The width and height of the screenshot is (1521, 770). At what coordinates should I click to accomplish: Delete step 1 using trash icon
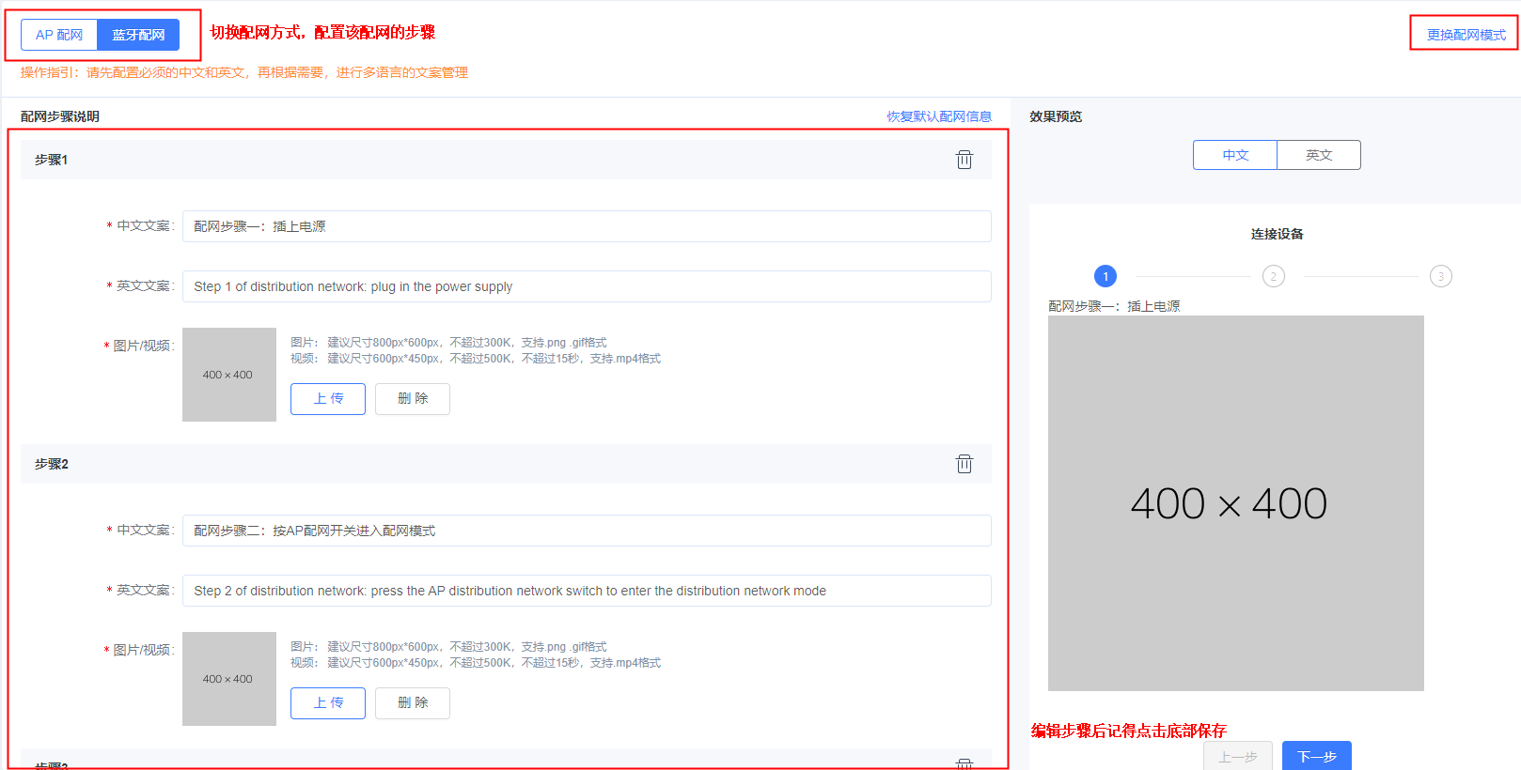click(x=964, y=160)
